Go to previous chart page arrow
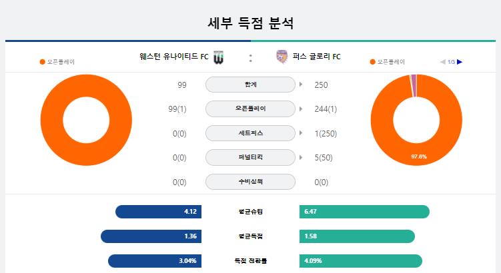Viewport: 501px width, 273px height. (x=443, y=62)
